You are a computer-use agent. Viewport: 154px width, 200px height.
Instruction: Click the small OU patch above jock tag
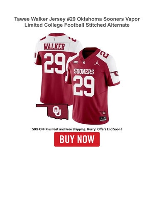[103, 112]
